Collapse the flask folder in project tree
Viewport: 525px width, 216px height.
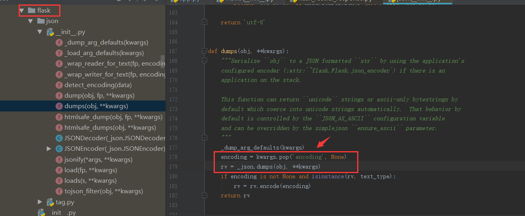21,11
